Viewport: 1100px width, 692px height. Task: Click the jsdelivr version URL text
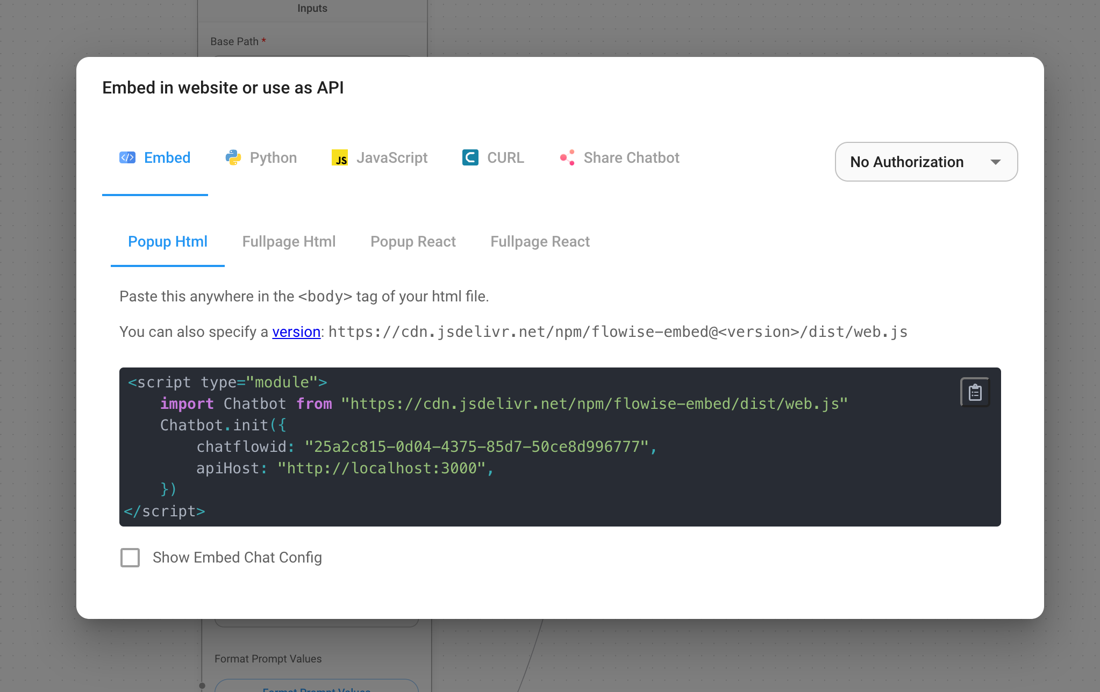pyautogui.click(x=618, y=332)
